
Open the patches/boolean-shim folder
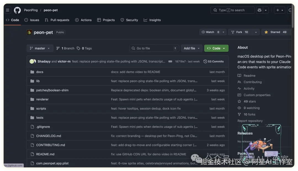click(52, 90)
